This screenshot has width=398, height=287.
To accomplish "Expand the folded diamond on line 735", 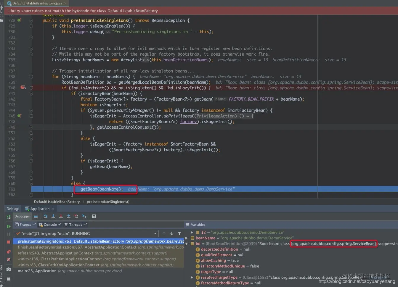I will tap(146, 60).
